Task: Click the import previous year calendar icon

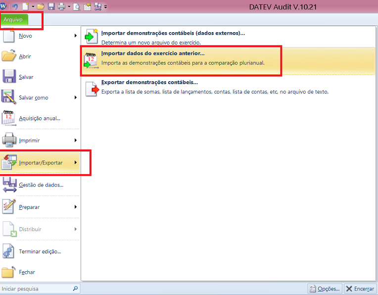Action: tap(91, 60)
